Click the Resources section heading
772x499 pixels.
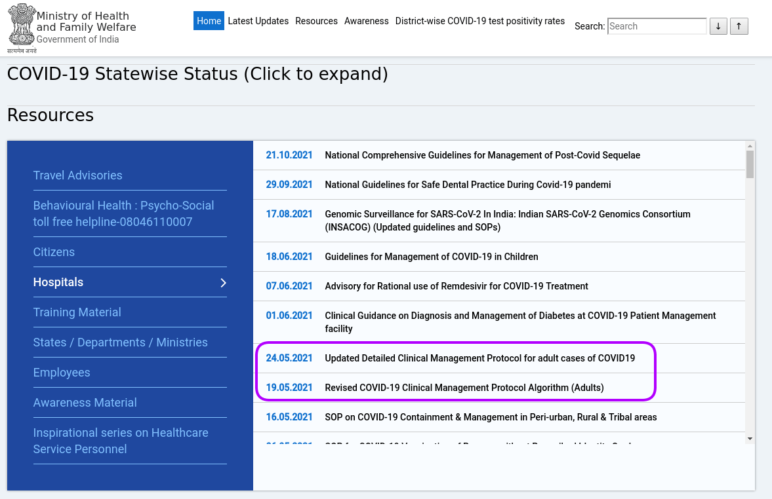click(x=51, y=115)
